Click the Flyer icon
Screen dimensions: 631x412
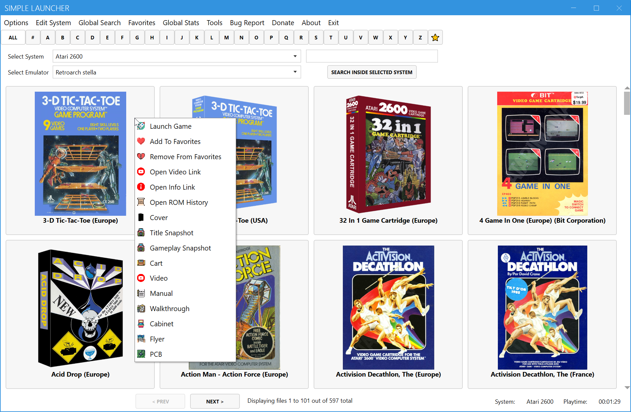tap(141, 339)
